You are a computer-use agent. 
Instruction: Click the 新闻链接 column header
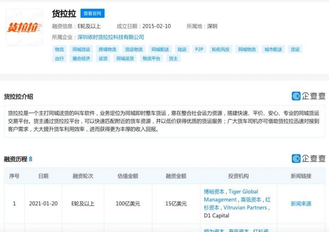point(301,176)
